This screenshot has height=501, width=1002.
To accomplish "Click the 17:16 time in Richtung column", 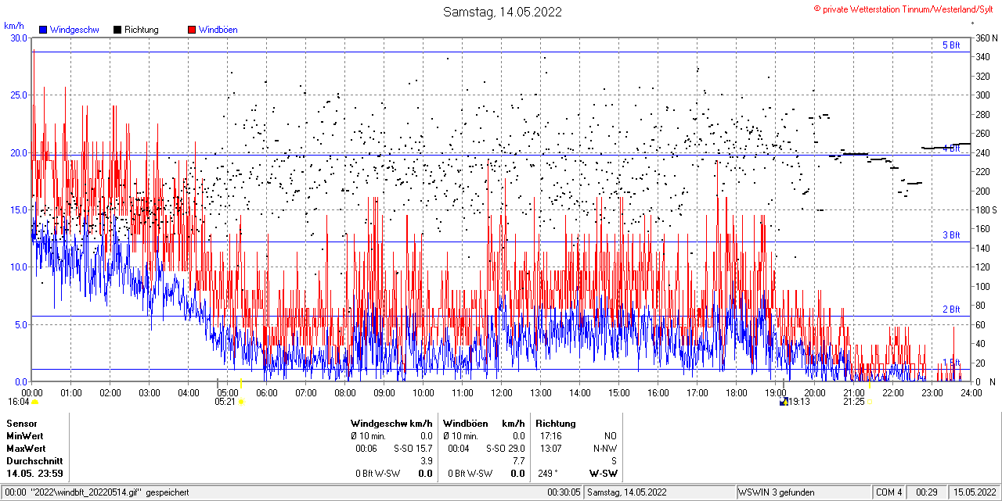I will tap(550, 436).
